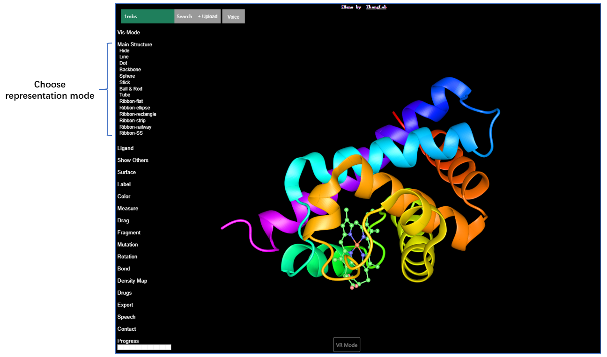The width and height of the screenshot is (607, 357).
Task: Collapse the Main Structure section
Action: [134, 44]
